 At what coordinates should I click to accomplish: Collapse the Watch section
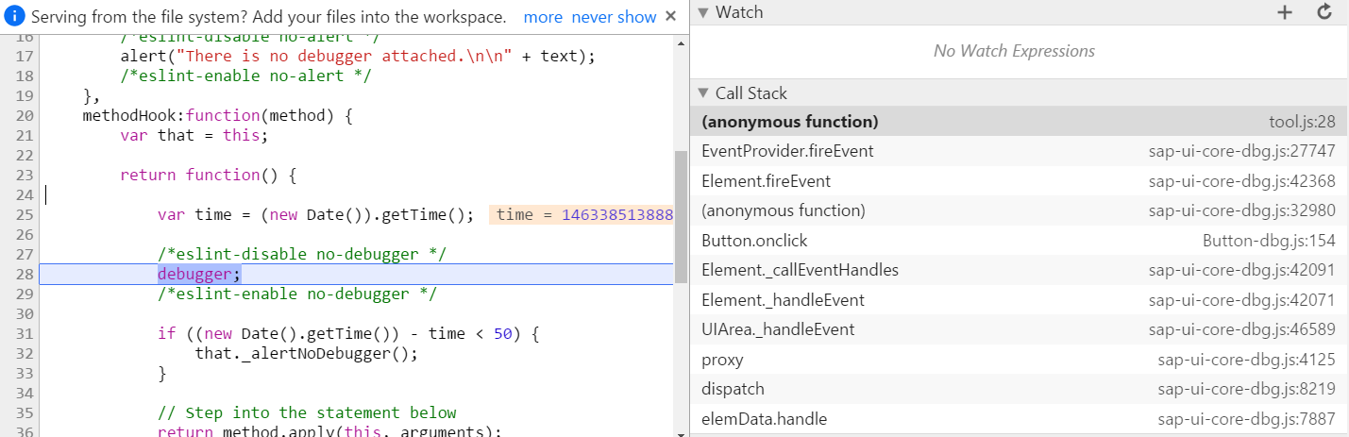click(x=702, y=12)
